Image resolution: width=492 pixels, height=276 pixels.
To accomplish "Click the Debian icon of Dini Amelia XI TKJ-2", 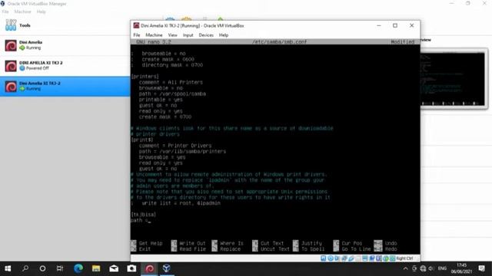I will tap(11, 87).
